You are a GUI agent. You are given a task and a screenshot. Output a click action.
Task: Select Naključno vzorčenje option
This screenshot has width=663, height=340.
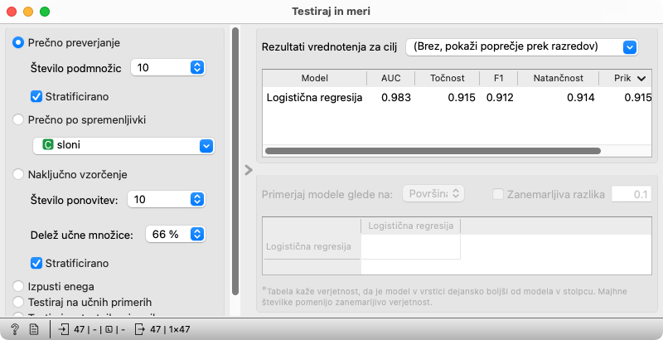coord(19,174)
